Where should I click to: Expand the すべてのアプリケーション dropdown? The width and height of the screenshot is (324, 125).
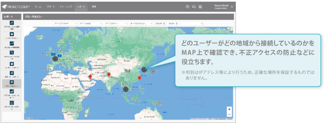point(141,24)
